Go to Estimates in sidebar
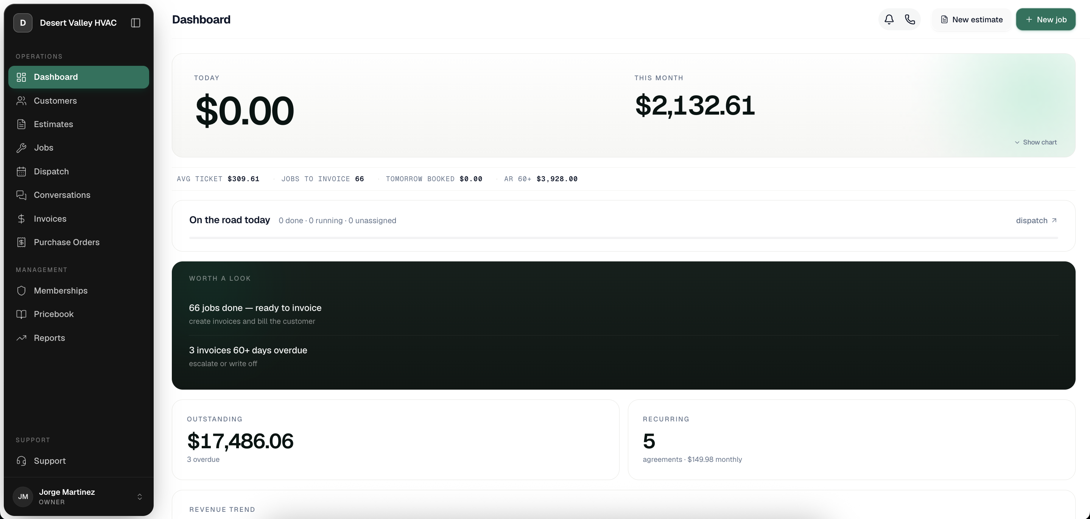Image resolution: width=1090 pixels, height=519 pixels. point(79,124)
